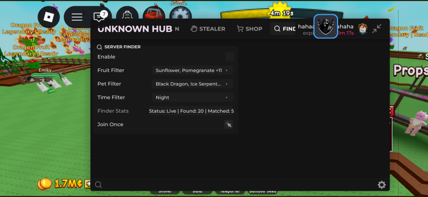Open the Time Filter Night dropdown

pos(192,97)
